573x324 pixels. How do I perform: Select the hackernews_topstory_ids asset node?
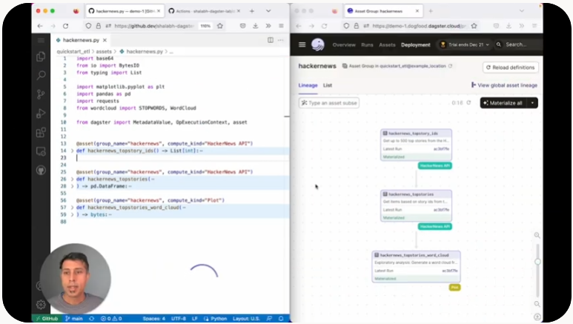point(417,145)
